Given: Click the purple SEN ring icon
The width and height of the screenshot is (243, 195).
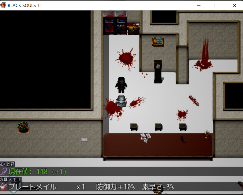Looking at the screenshot, I should pos(4,172).
